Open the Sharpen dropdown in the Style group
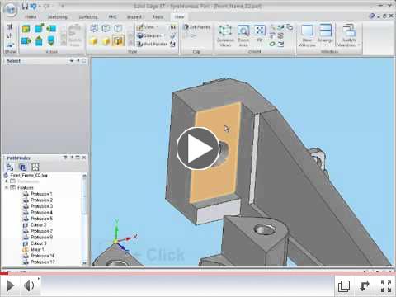 coord(151,35)
